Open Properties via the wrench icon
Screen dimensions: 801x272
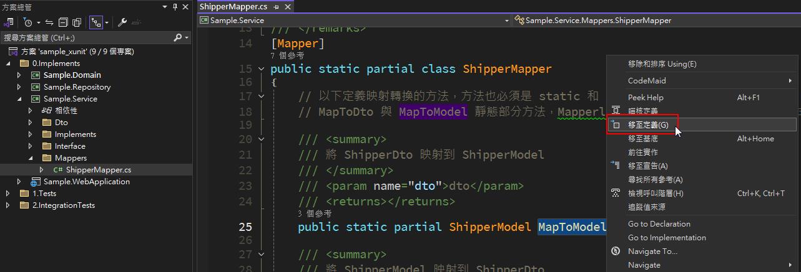(122, 22)
